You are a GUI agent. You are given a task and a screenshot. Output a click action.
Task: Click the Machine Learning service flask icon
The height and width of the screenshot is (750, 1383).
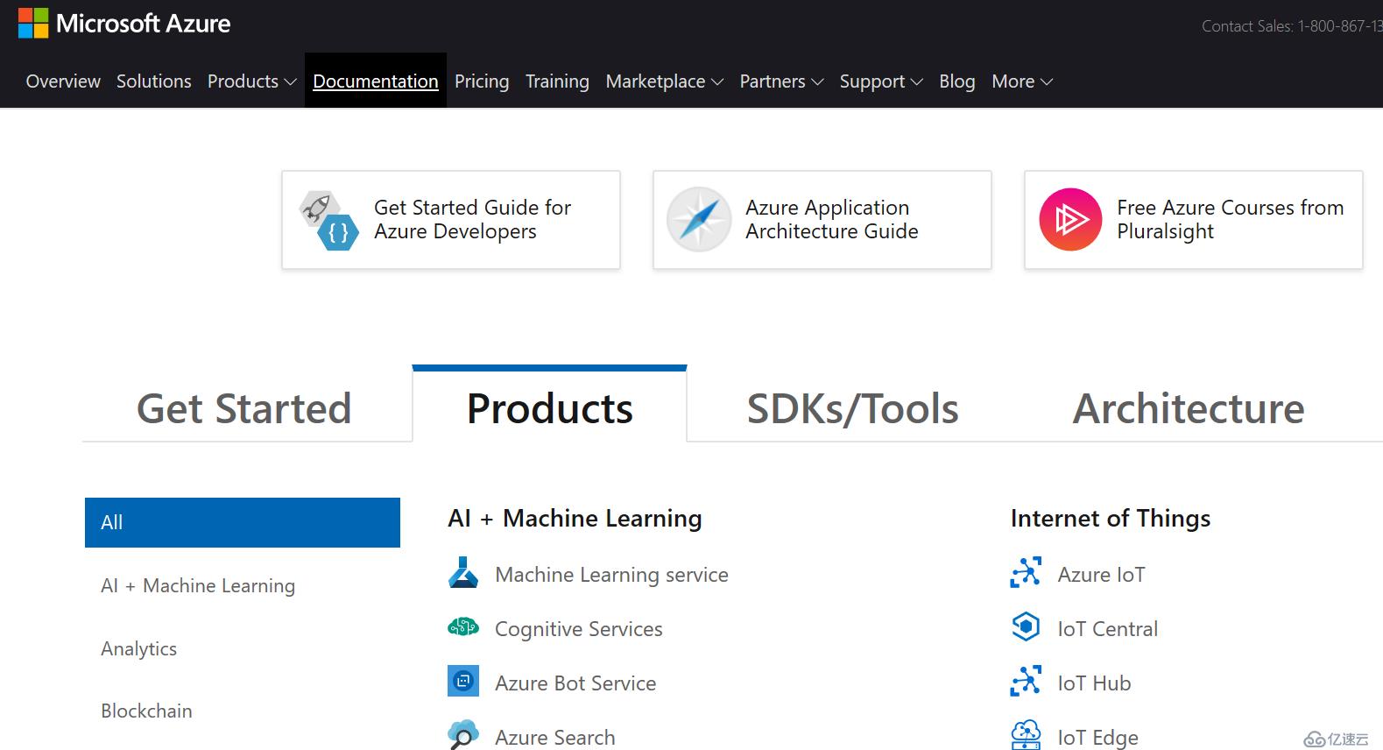(463, 574)
